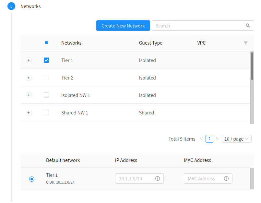Image resolution: width=261 pixels, height=203 pixels.
Task: Click the step 5 Networks badge
Action: pos(11,6)
